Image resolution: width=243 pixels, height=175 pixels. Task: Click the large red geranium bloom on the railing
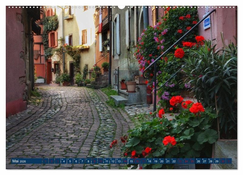point(179,53)
